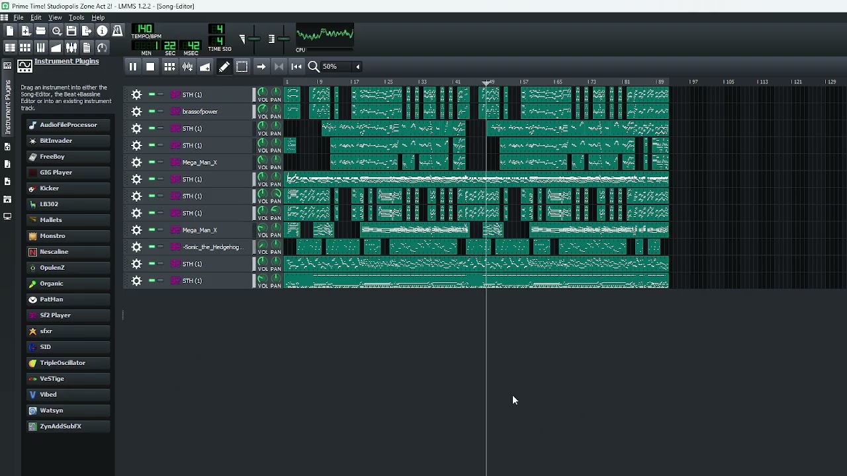The width and height of the screenshot is (847, 476).
Task: Toggle auto-scrolling arrow button
Action: [261, 67]
